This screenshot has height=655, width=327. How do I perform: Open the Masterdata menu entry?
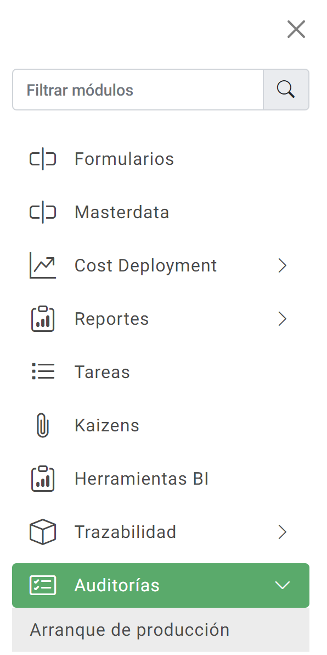click(x=161, y=212)
